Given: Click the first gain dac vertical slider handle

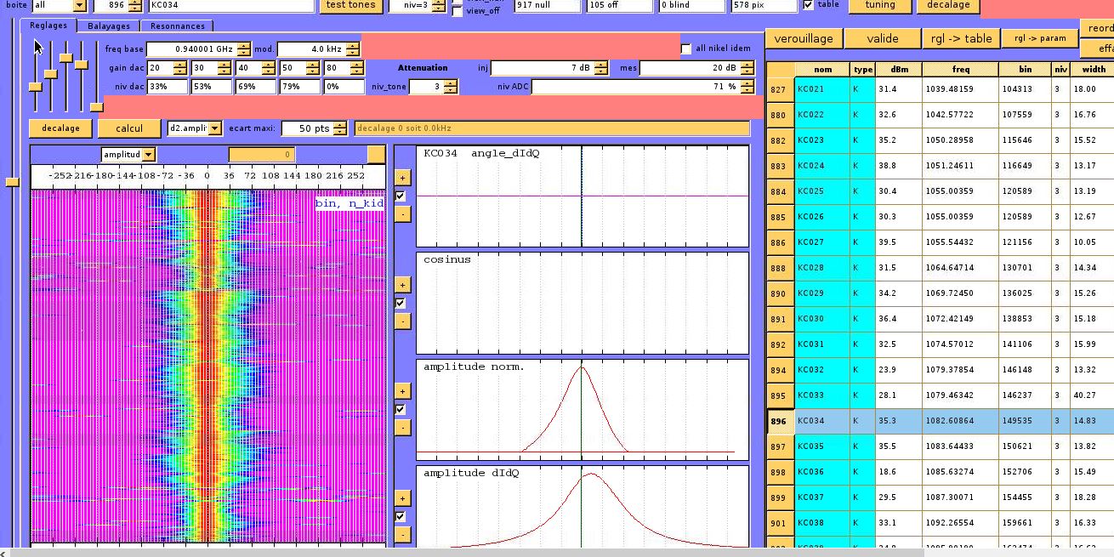Looking at the screenshot, I should (35, 87).
